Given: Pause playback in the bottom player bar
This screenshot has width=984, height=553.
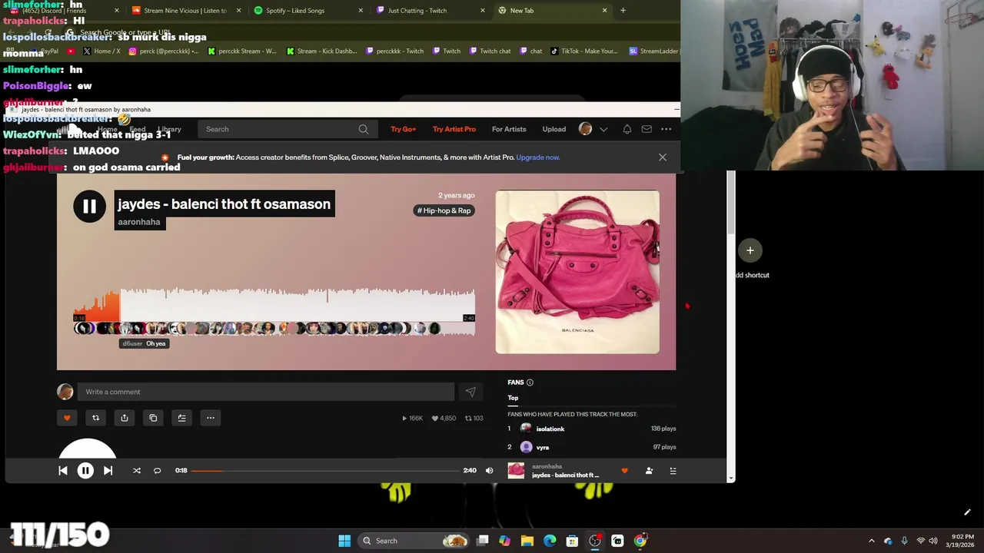Looking at the screenshot, I should coord(85,471).
